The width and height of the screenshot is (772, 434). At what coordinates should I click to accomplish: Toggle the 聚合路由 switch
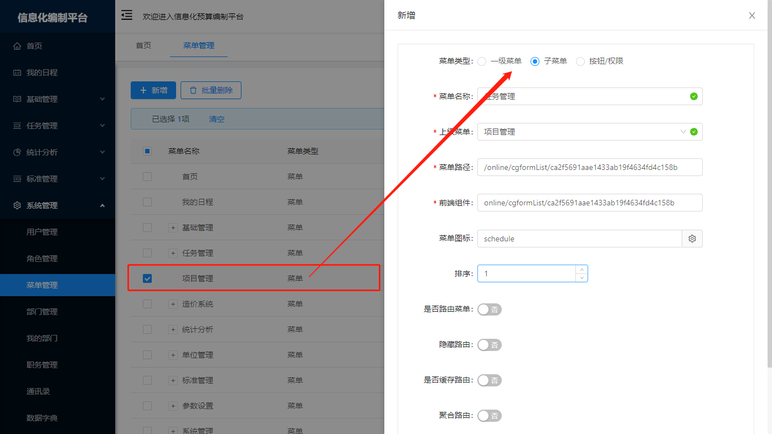(x=490, y=416)
